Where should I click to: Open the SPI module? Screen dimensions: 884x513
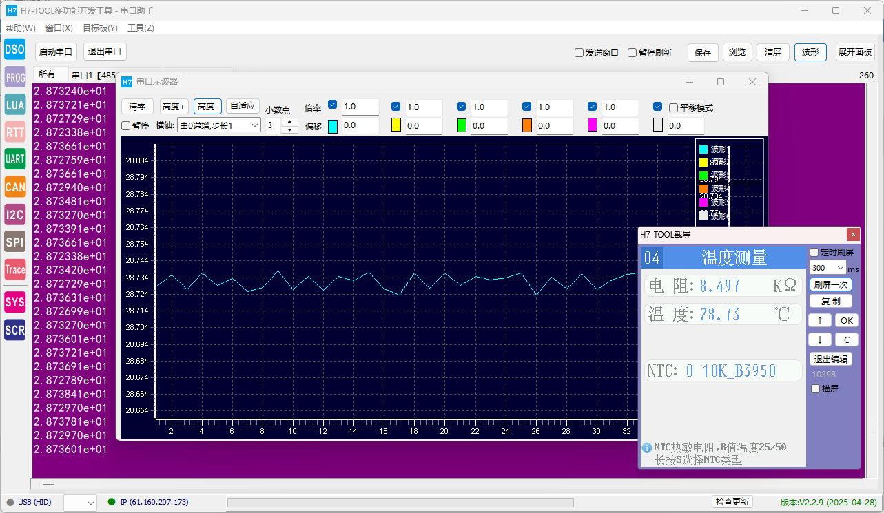point(14,242)
